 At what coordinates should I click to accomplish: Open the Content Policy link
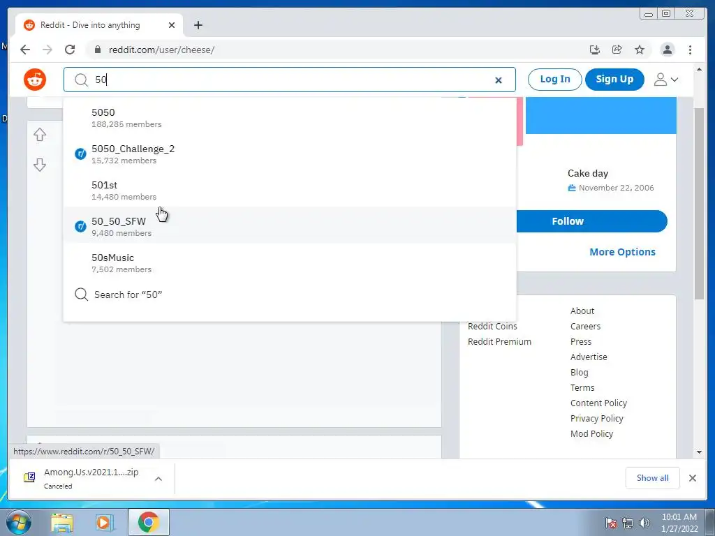coord(598,403)
